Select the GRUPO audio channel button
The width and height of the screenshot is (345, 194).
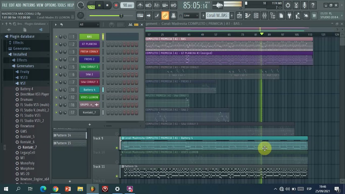89,105
